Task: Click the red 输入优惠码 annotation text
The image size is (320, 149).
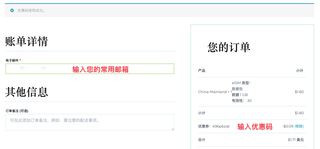Action: point(255,127)
